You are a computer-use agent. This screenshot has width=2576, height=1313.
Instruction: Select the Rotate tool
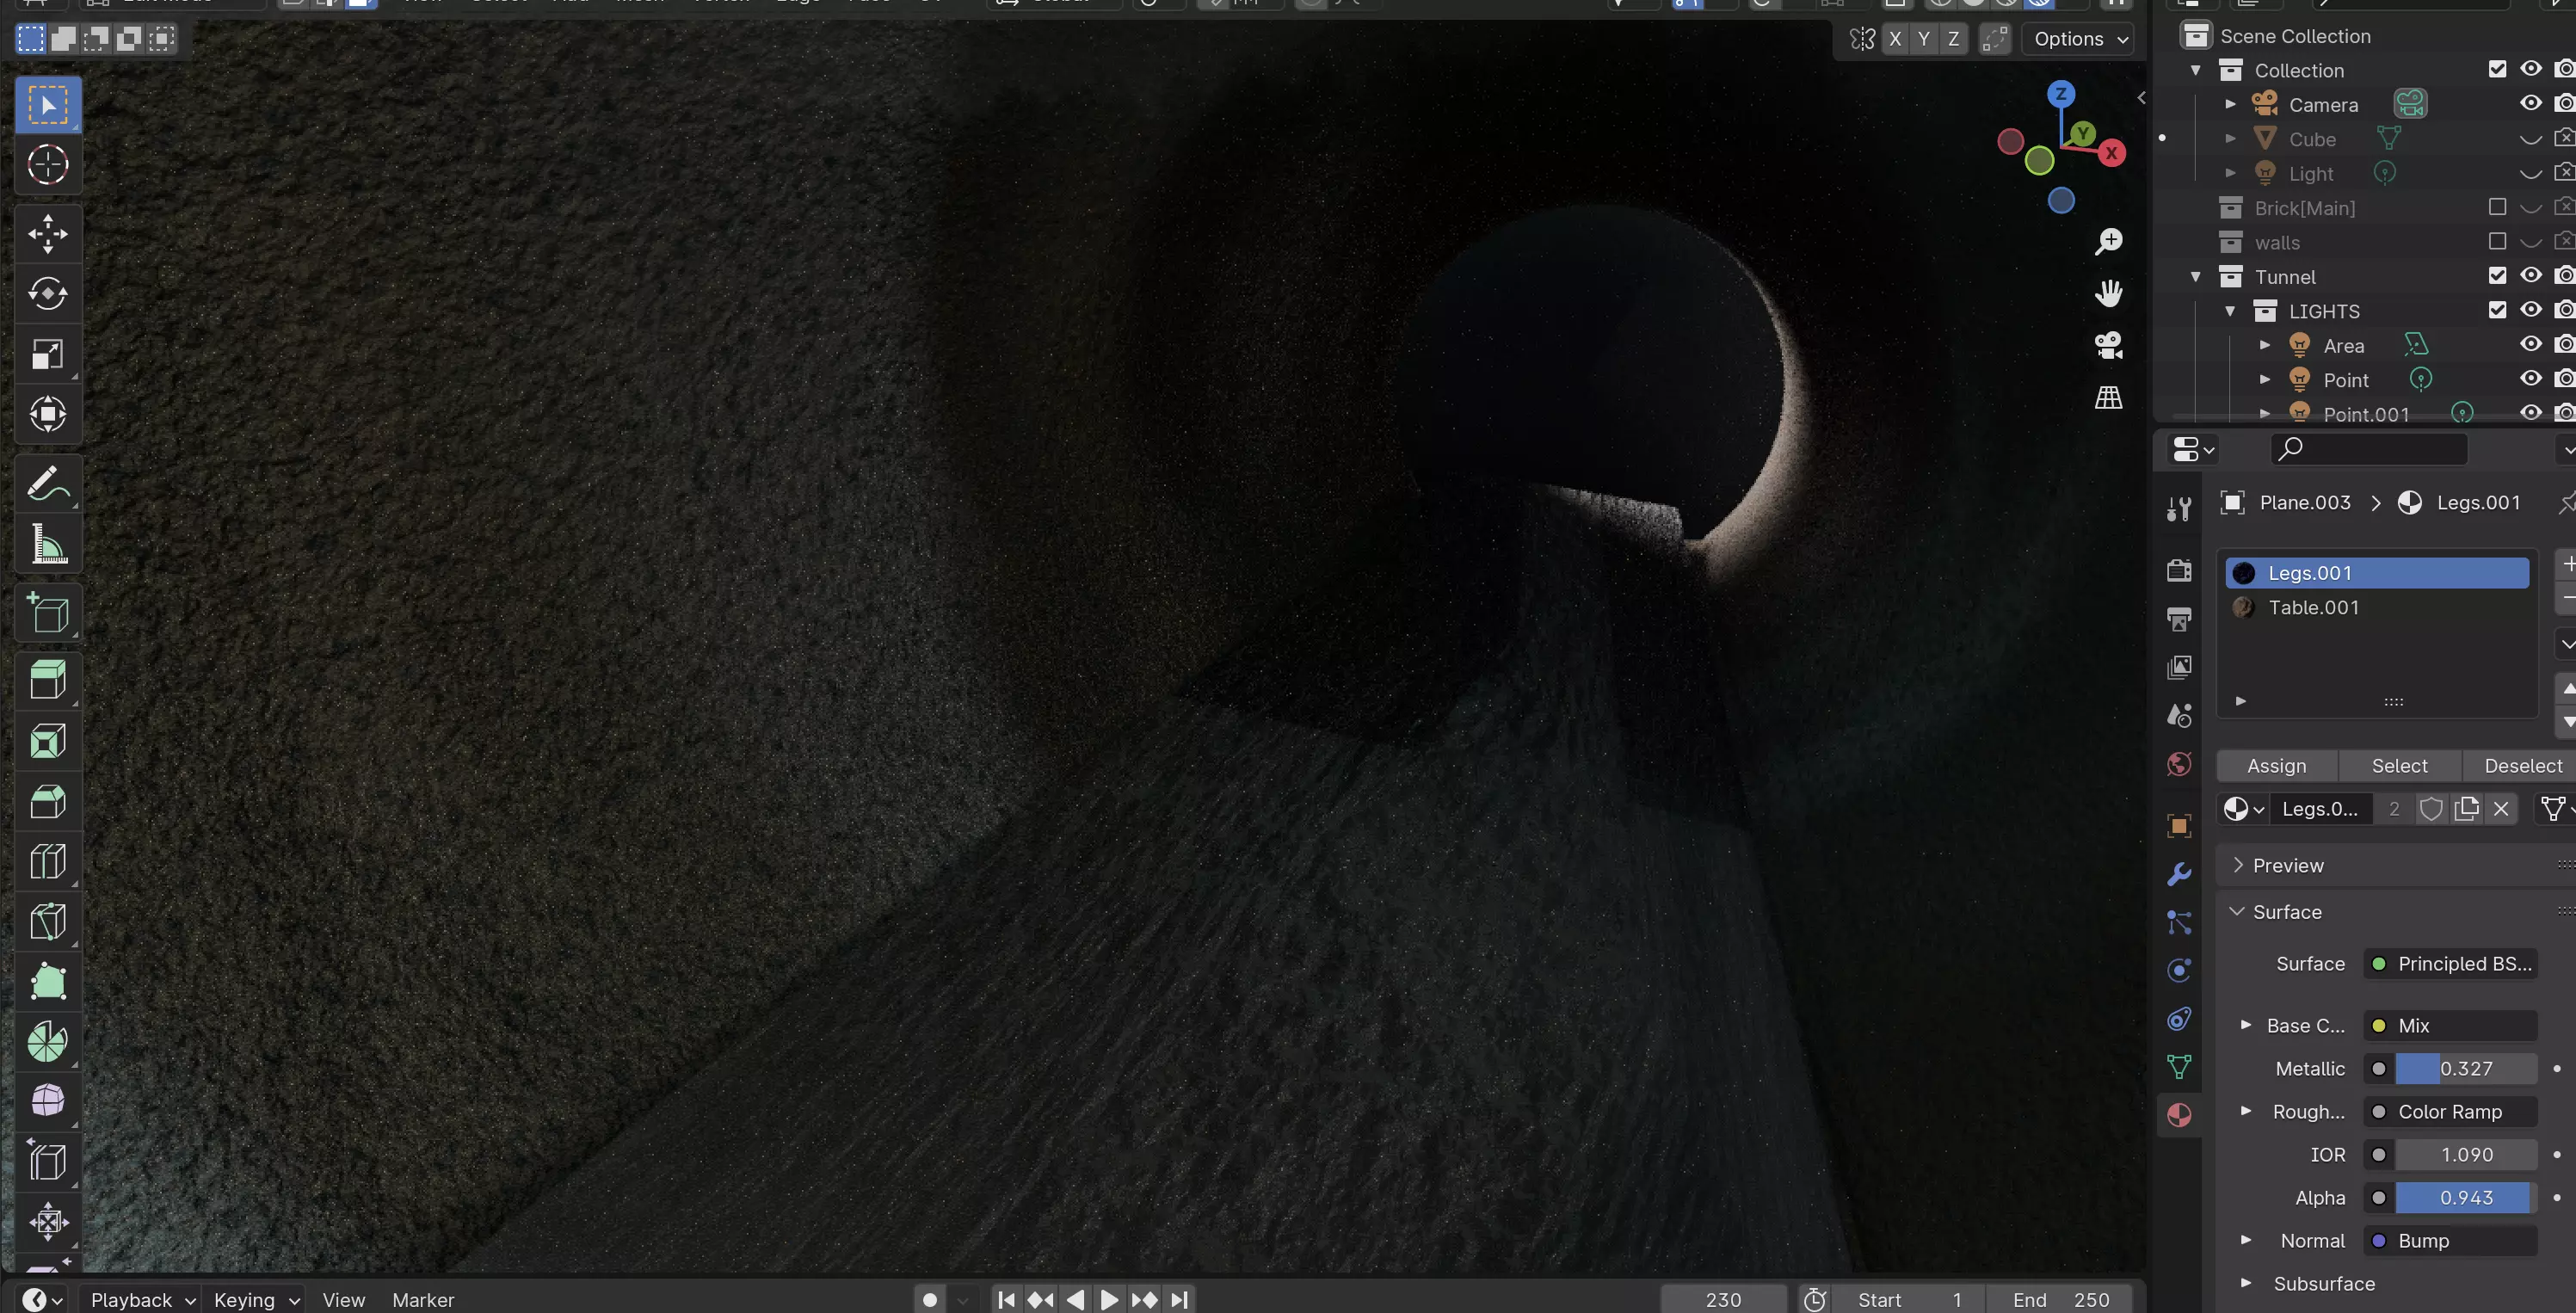(48, 294)
